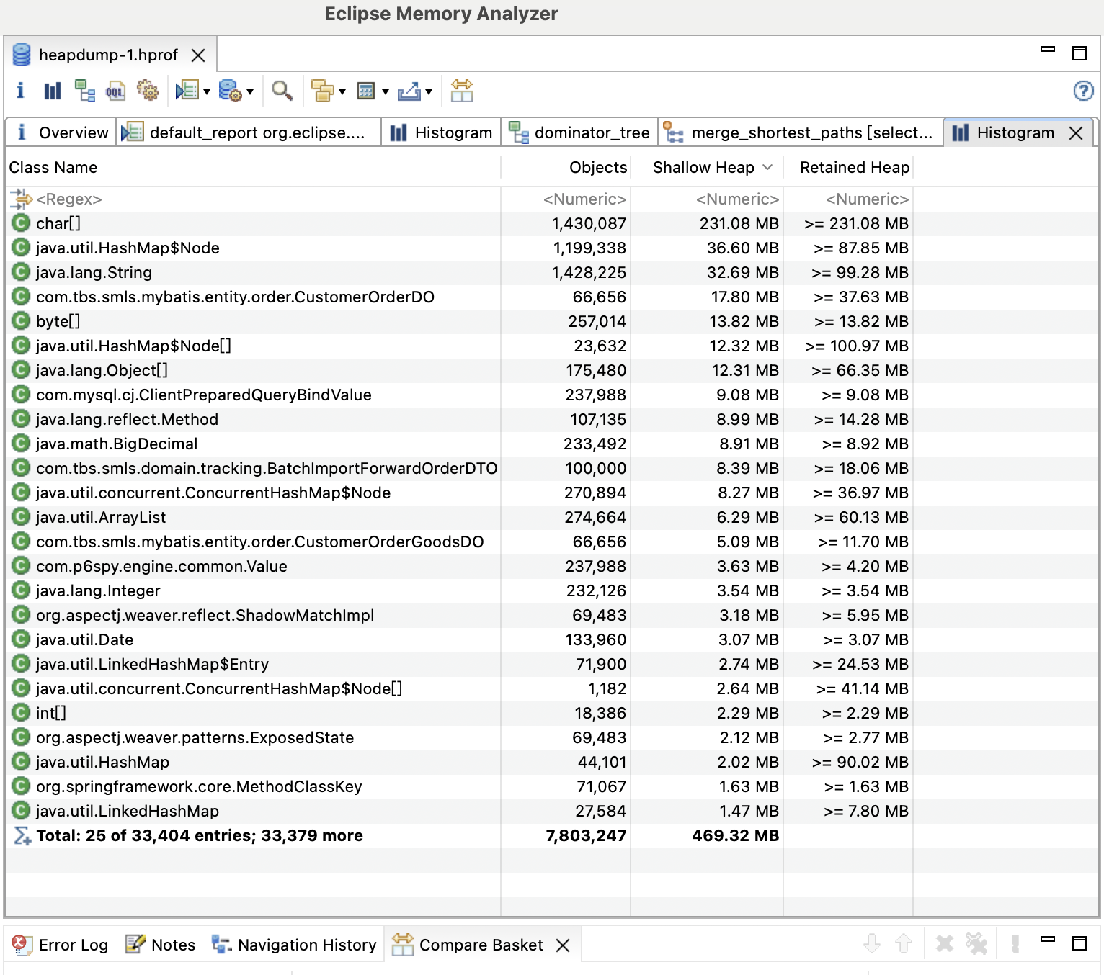
Task: Click the move up arrow in Compare Basket
Action: [x=904, y=943]
